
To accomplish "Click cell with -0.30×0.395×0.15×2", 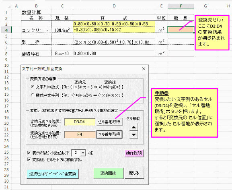I will pyautogui.click(x=114, y=30).
